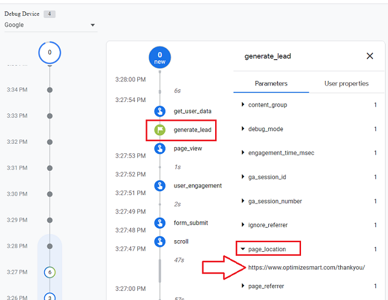Open the Debug Device dropdown showing Google
This screenshot has height=300, width=388.
point(51,25)
